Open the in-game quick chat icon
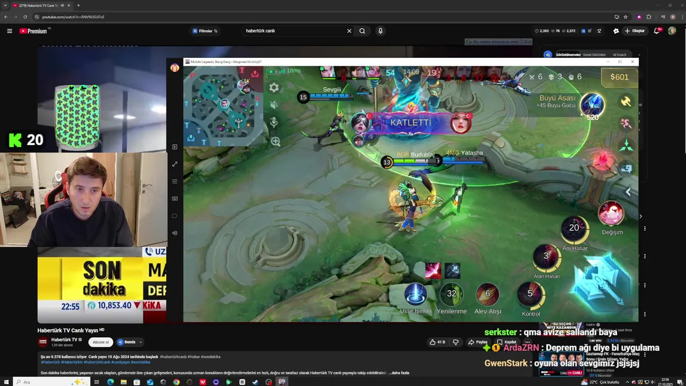 (x=625, y=168)
